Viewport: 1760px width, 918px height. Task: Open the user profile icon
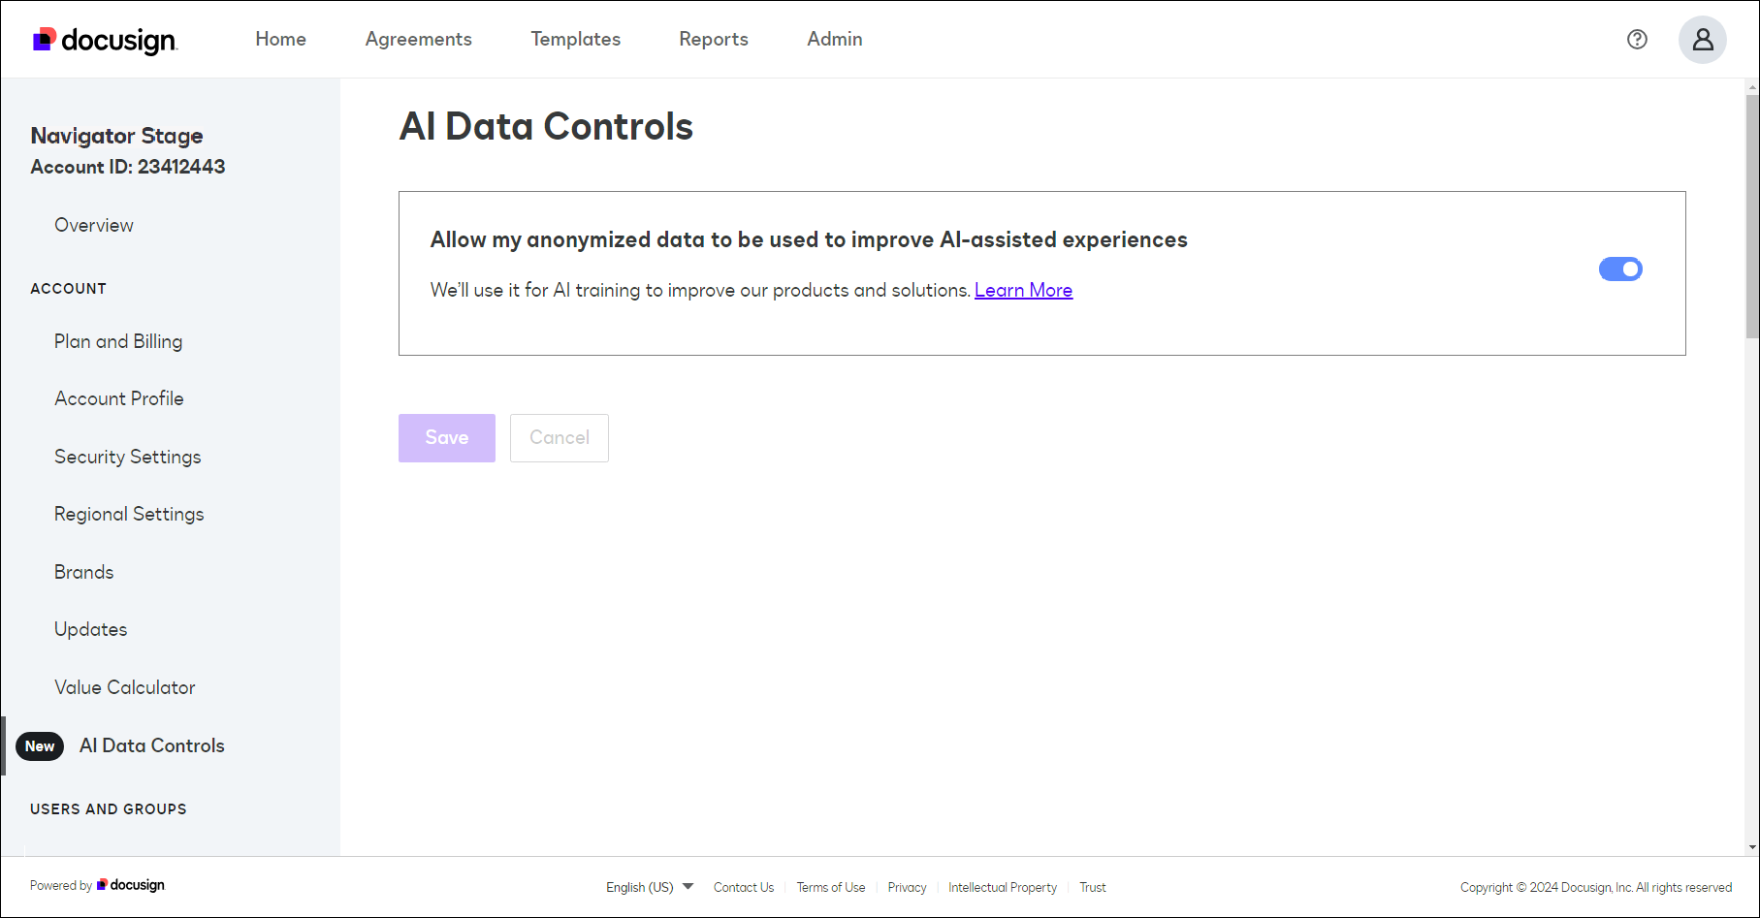pyautogui.click(x=1702, y=39)
